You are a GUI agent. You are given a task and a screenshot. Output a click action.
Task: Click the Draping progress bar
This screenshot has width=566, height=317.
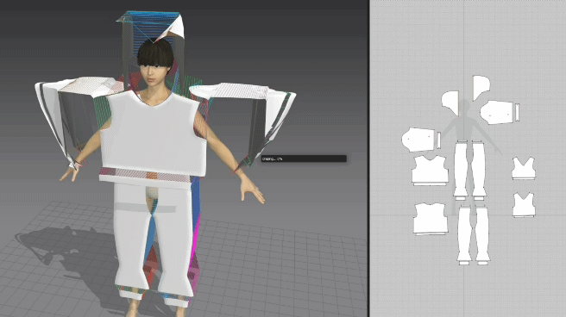click(304, 158)
